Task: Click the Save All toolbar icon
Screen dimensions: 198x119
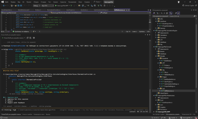Action: [21, 6]
